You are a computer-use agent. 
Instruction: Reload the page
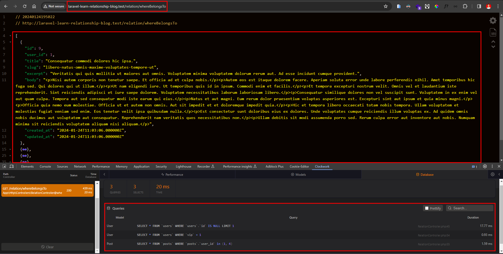(25, 6)
